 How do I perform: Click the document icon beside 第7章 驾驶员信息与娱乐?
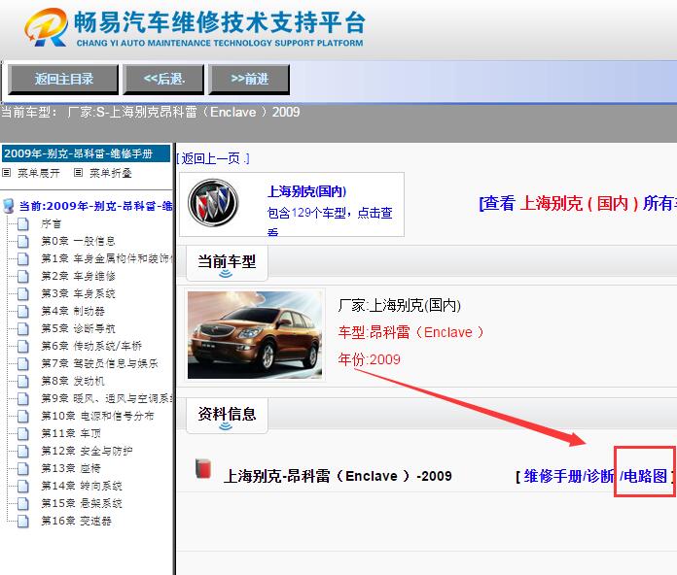23,364
